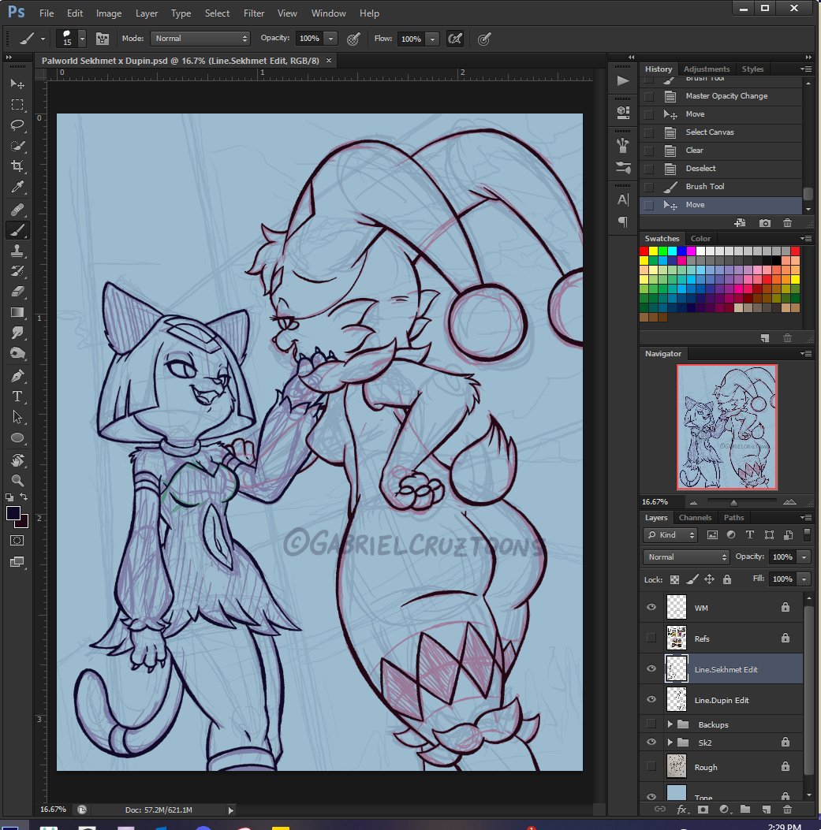821x830 pixels.
Task: Switch to the Channels tab
Action: 695,517
